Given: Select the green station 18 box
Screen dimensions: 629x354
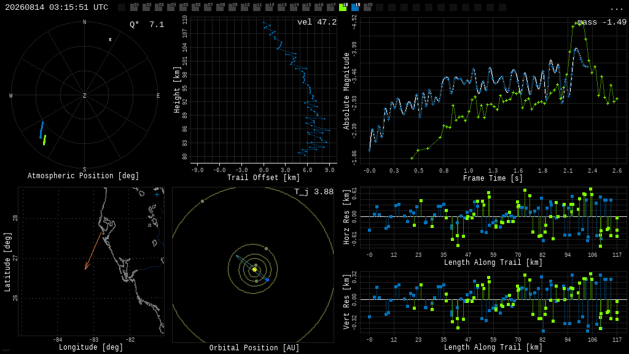Looking at the screenshot, I should [x=343, y=7].
